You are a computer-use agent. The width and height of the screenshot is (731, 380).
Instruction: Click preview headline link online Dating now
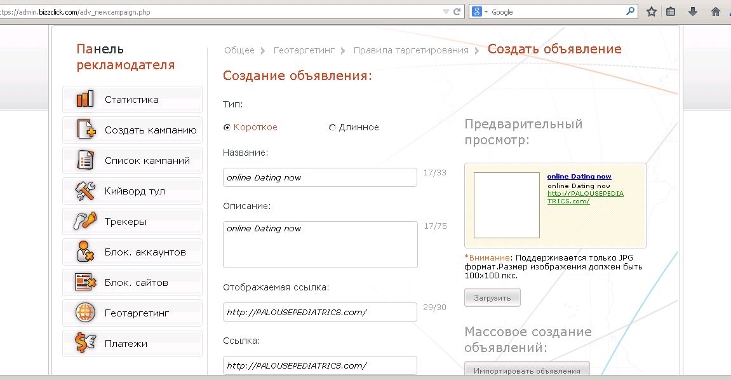click(579, 176)
